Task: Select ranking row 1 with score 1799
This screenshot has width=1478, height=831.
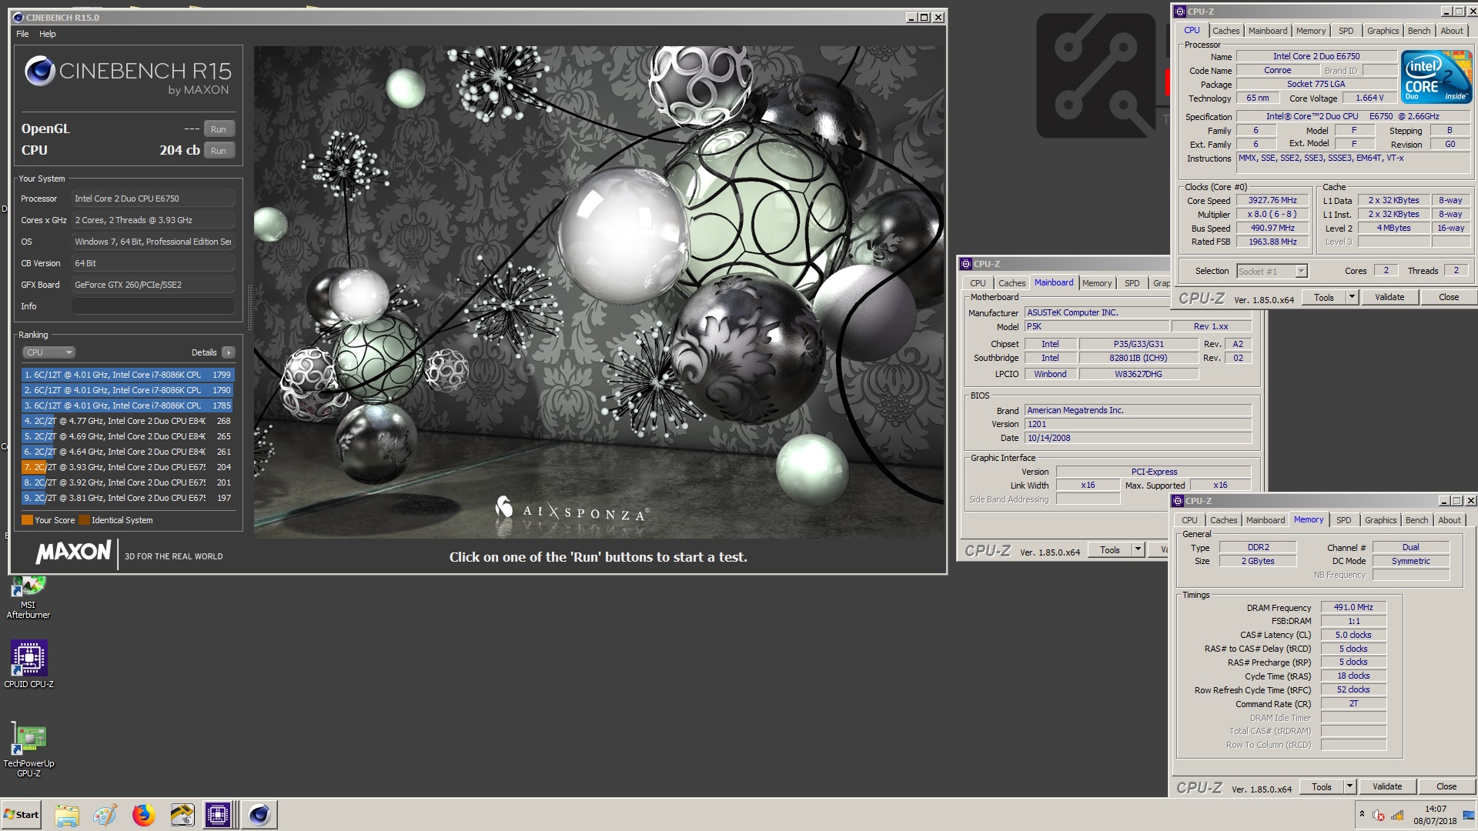Action: pyautogui.click(x=128, y=375)
